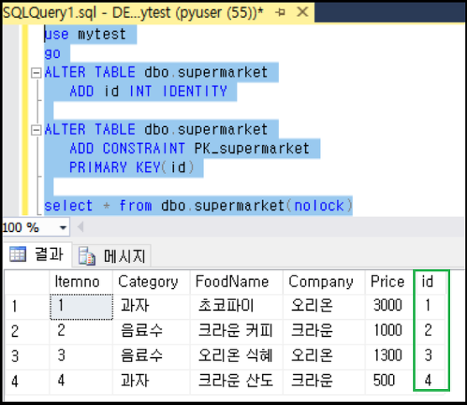
Task: Switch to the 결과 results tab
Action: [x=37, y=255]
